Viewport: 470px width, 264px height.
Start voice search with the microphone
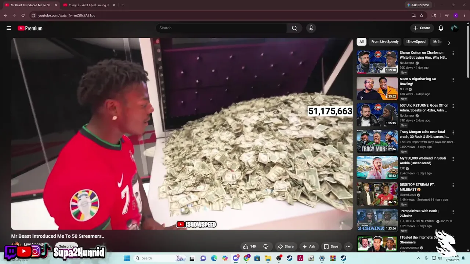coord(311,28)
